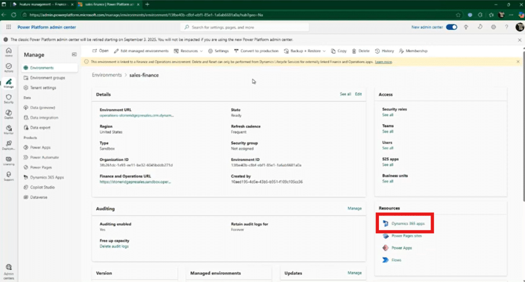The height and width of the screenshot is (282, 525).
Task: Click the Delete audit logs link
Action: [x=114, y=247]
